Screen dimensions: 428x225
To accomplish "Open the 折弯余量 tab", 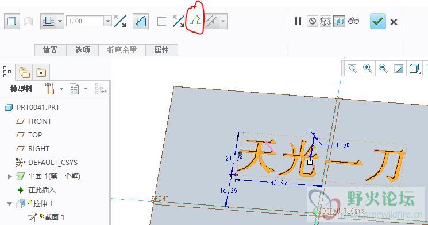I will (122, 50).
